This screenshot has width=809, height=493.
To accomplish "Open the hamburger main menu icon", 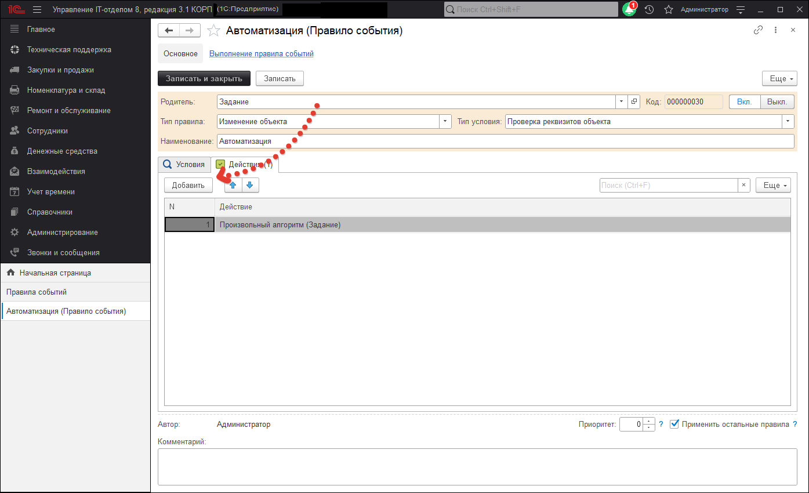I will pyautogui.click(x=37, y=10).
